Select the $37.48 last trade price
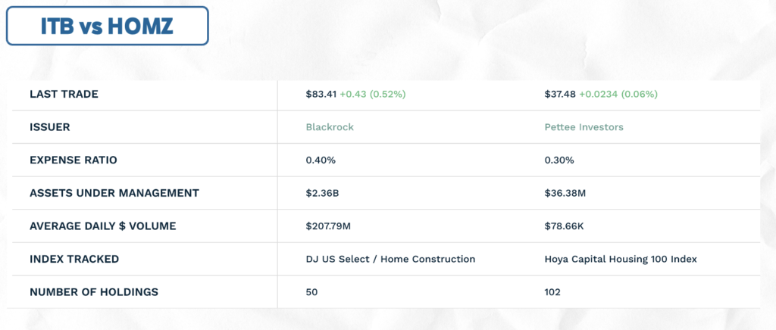The height and width of the screenshot is (330, 776). (x=560, y=94)
